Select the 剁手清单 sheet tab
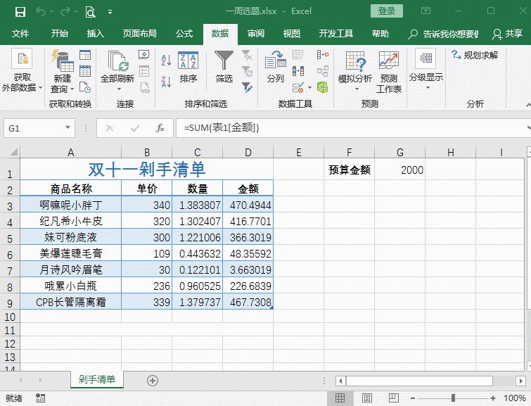The width and height of the screenshot is (531, 406). pos(97,379)
